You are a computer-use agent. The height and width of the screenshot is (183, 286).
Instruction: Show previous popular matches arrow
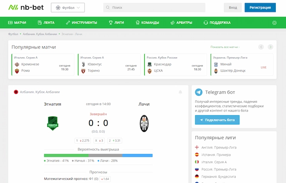click(x=261, y=47)
